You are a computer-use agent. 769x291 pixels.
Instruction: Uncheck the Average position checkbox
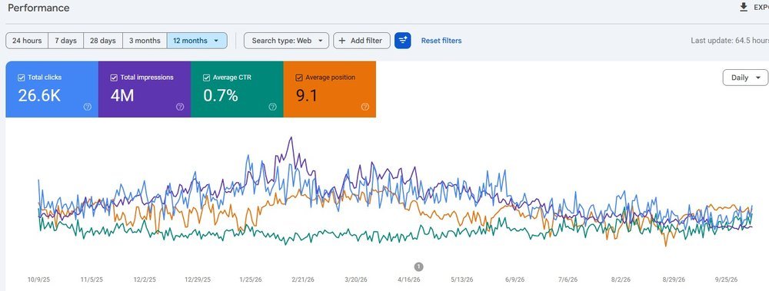coord(298,78)
